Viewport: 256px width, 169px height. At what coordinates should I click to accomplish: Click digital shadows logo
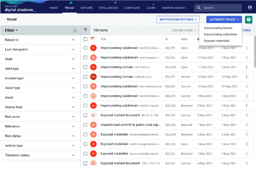[20, 8]
